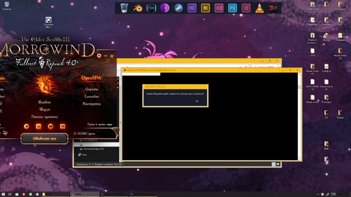Switch to the OpenMW Fatal error taskbar item
The width and height of the screenshot is (351, 197).
(x=143, y=194)
